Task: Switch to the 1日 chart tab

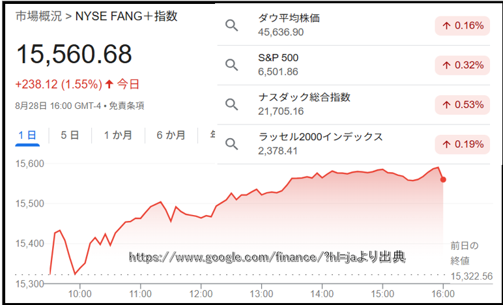Action: [27, 136]
